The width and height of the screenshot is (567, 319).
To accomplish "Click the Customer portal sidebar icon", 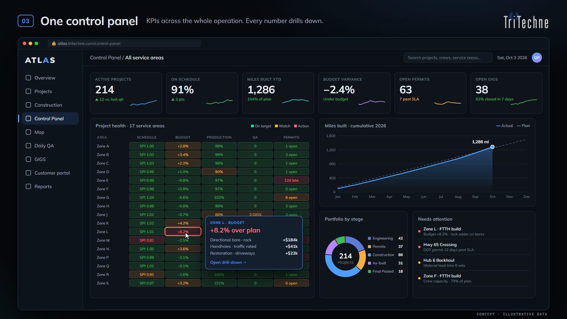I will click(28, 173).
